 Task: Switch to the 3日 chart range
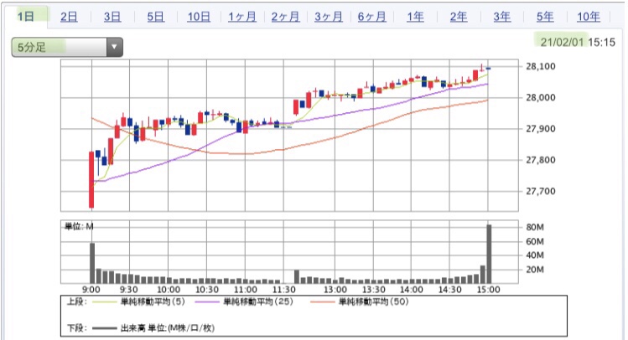(112, 17)
